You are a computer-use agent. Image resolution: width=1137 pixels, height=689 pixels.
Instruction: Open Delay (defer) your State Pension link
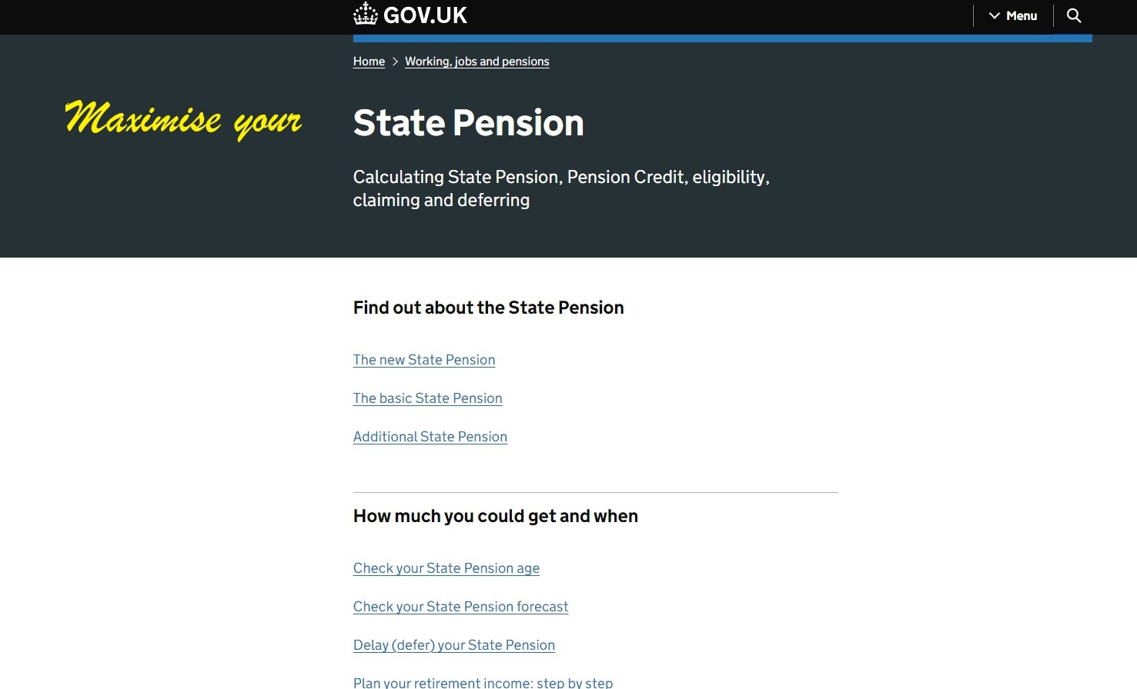[x=454, y=645]
